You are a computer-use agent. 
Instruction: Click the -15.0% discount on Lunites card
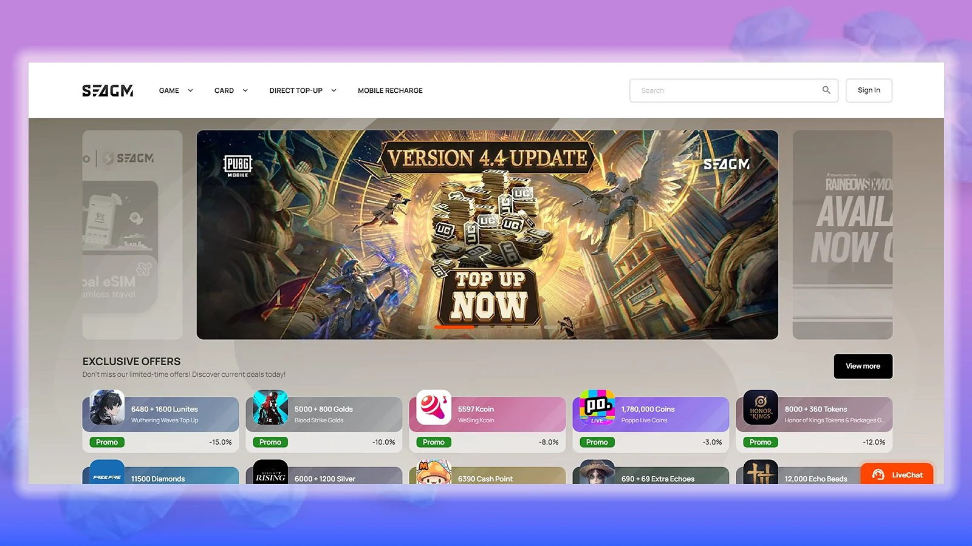[221, 442]
